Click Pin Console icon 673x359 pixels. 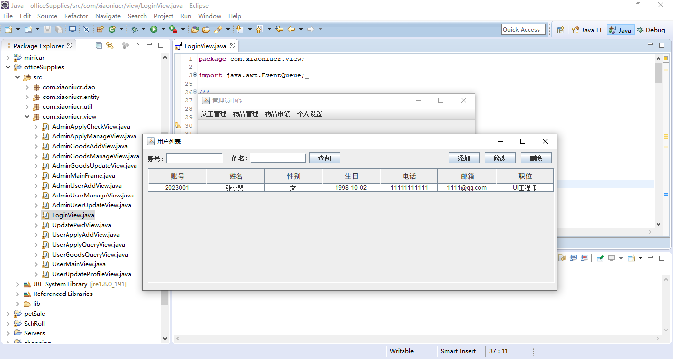(x=600, y=258)
